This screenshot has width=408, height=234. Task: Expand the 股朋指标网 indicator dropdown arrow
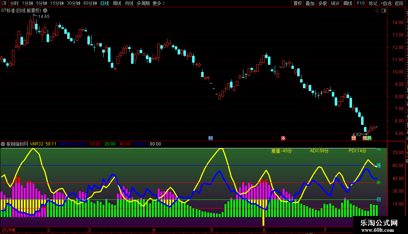pyautogui.click(x=3, y=144)
